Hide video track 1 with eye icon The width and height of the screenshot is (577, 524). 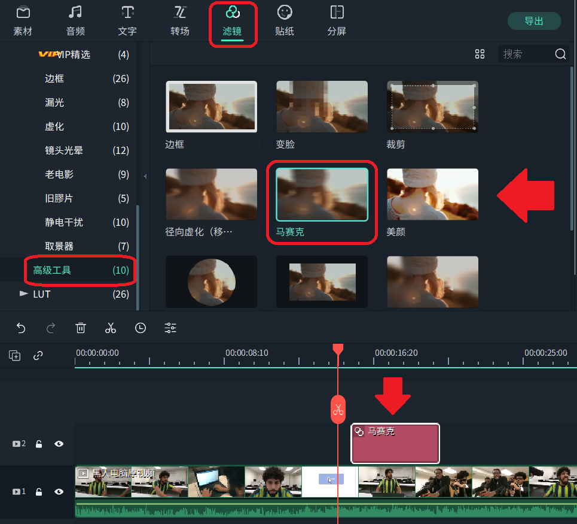(59, 492)
